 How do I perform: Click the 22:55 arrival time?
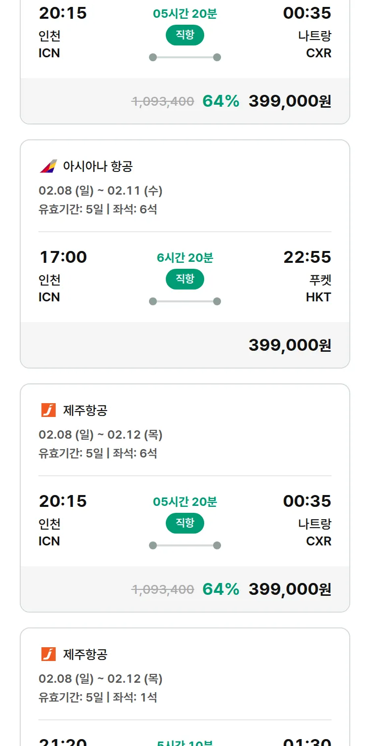[307, 257]
